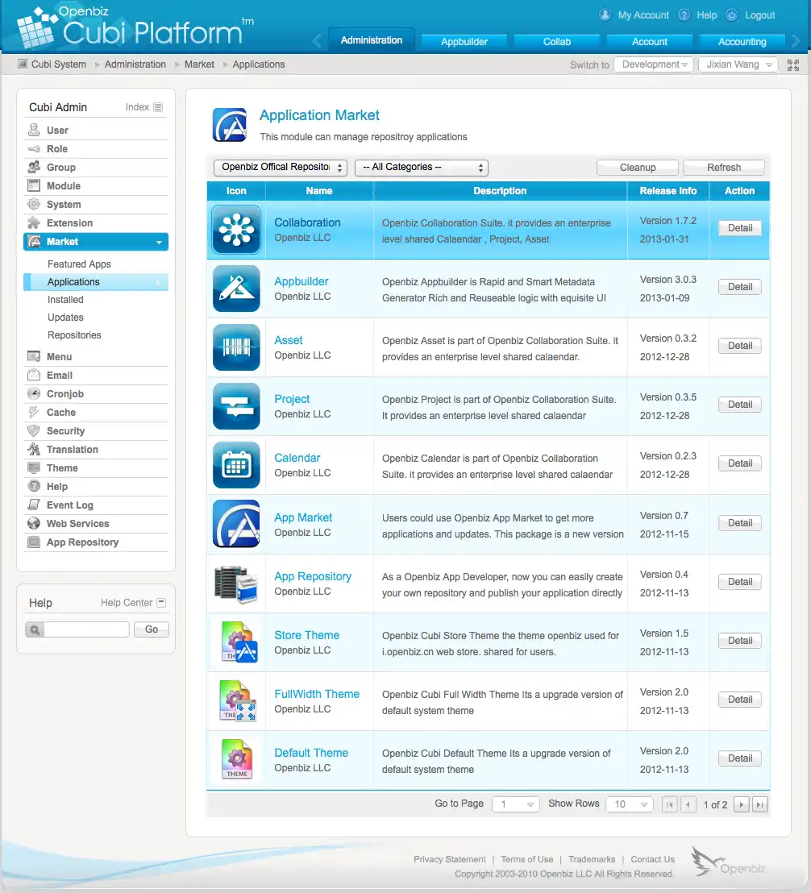Open the Collaboration app icon
This screenshot has width=811, height=893.
(236, 230)
